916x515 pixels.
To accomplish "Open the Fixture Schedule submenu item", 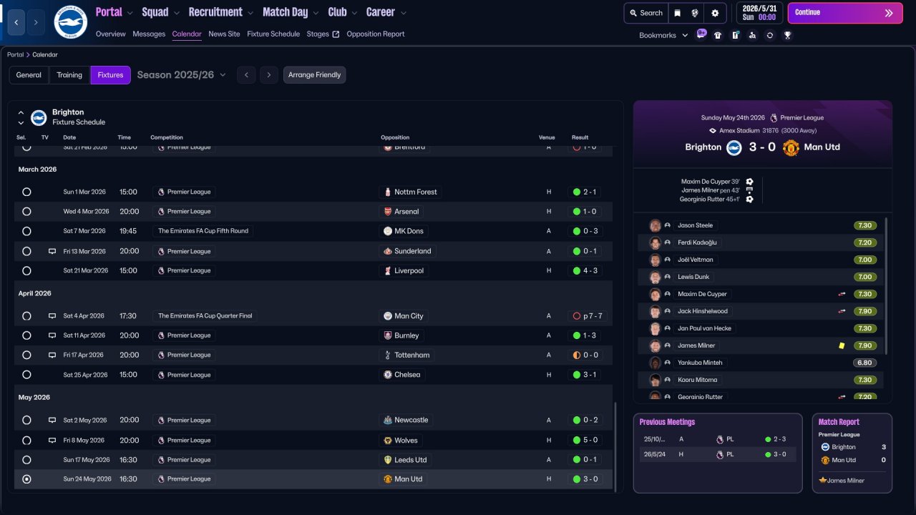I will [273, 34].
